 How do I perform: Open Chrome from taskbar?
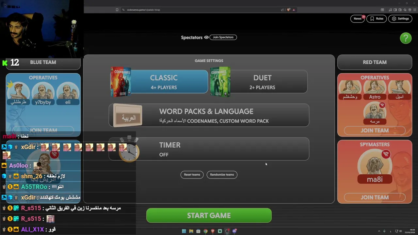coord(205,231)
